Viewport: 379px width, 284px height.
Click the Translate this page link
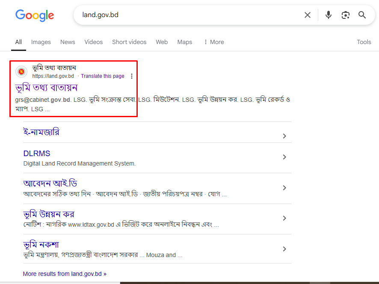point(103,76)
